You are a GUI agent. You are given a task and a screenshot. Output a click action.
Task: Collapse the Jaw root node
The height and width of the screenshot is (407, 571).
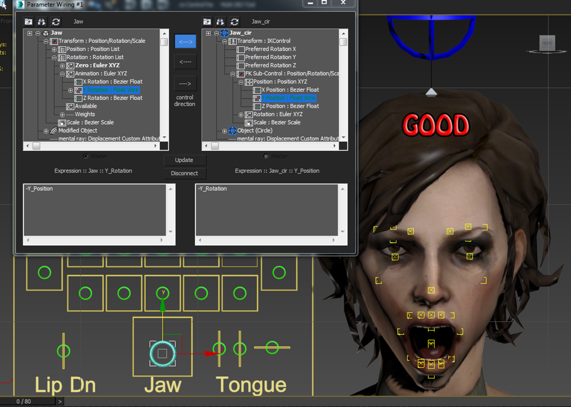coord(38,33)
